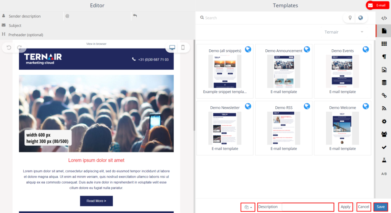Select the Demo Newsletter template
Image resolution: width=391 pixels, height=213 pixels.
pos(225,128)
